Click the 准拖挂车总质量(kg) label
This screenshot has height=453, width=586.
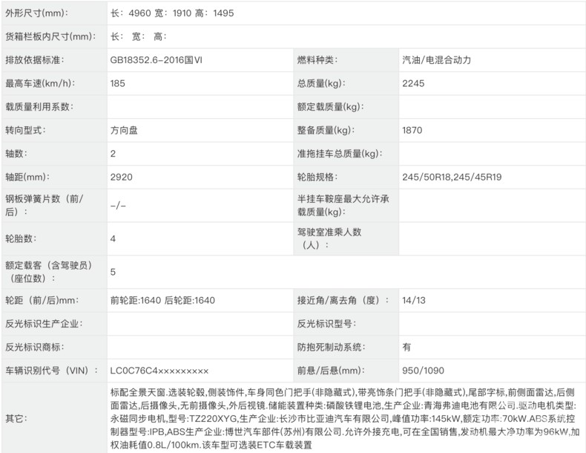[340, 154]
